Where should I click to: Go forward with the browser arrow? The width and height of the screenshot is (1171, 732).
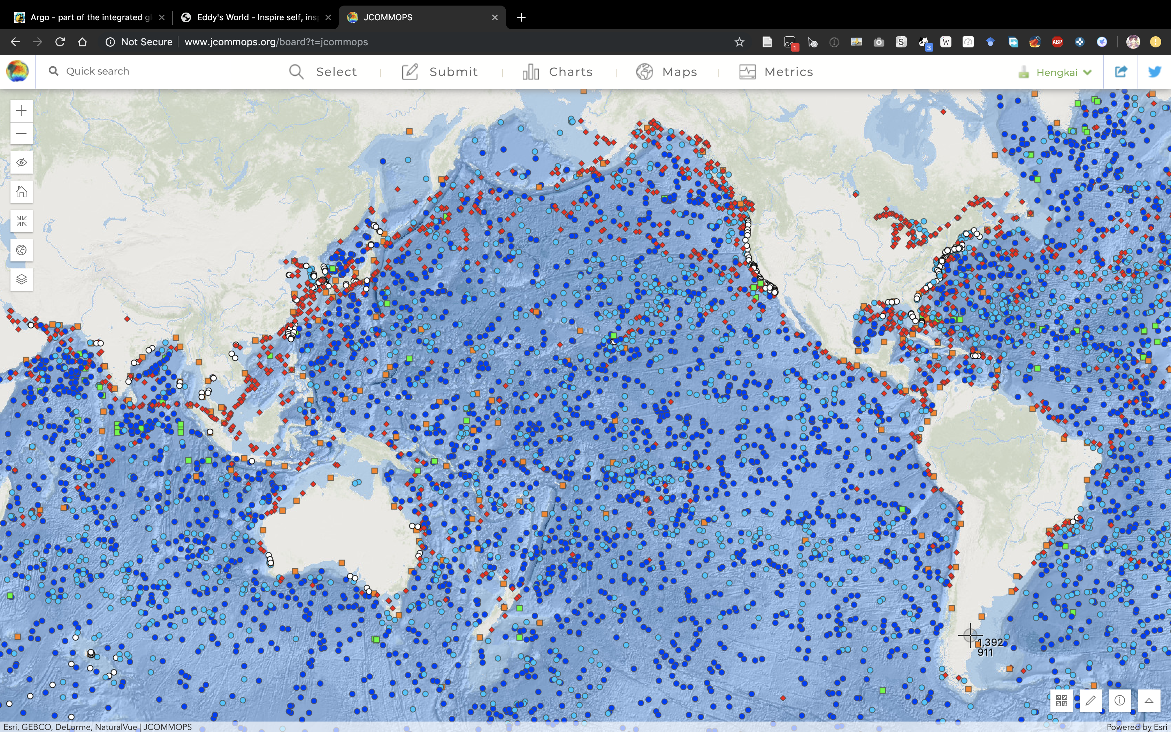tap(37, 42)
